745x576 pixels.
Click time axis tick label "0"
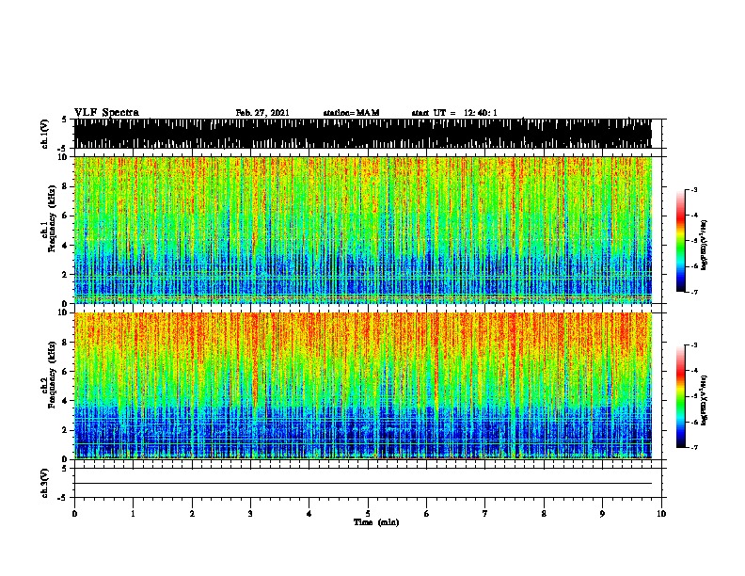click(74, 514)
